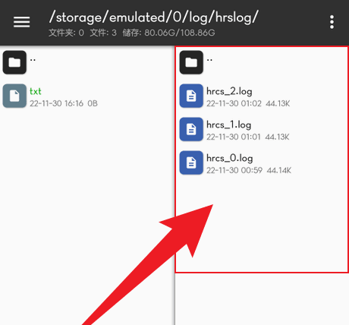349x325 pixels.
Task: Click the hrcs_2.log date 22-11-30 01:02
Action: coord(234,103)
